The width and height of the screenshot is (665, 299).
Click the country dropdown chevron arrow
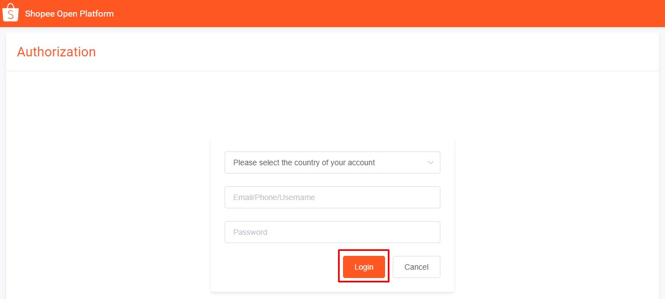[431, 162]
